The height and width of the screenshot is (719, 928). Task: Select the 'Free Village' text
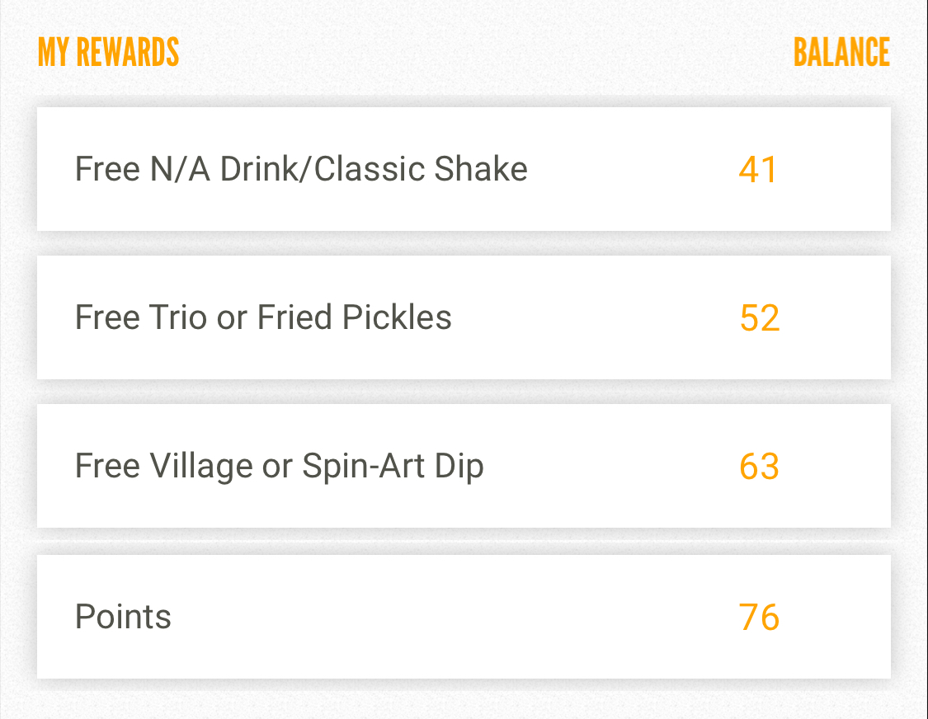pyautogui.click(x=164, y=466)
